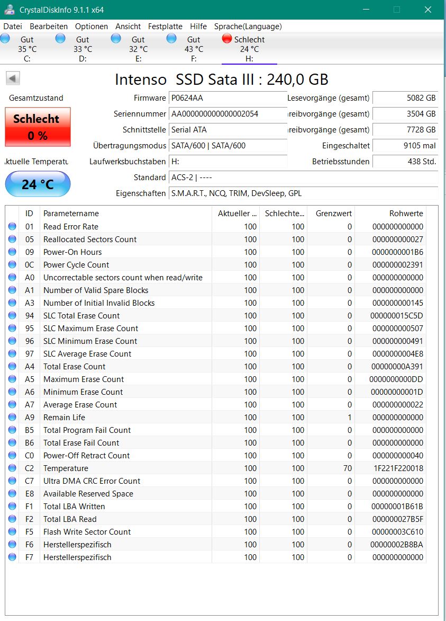The image size is (446, 621).
Task: Click status orb of Number of Valid Spare Blocks
Action: [x=12, y=290]
